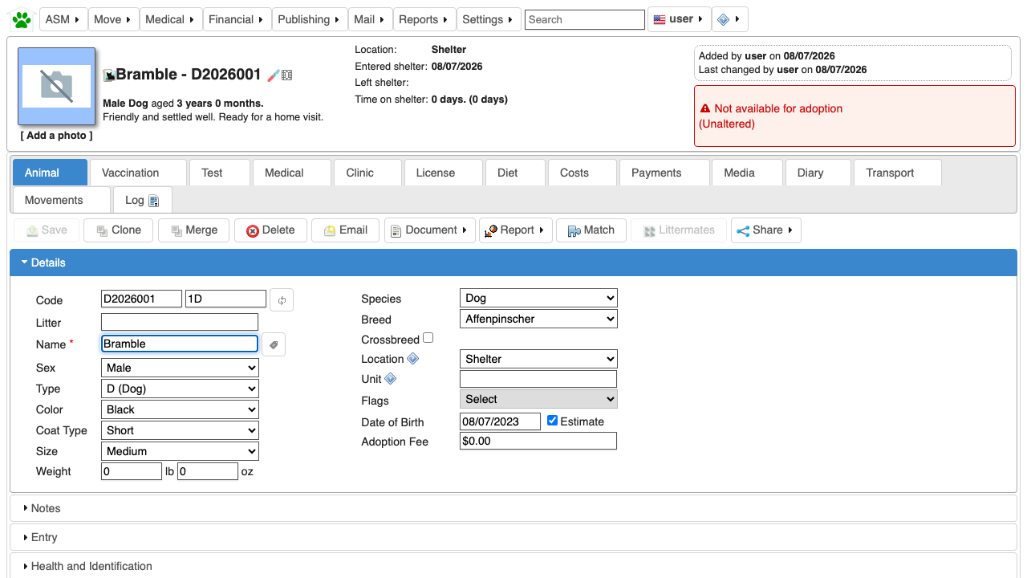Click the Log tab's document icon
The height and width of the screenshot is (578, 1027).
point(154,201)
